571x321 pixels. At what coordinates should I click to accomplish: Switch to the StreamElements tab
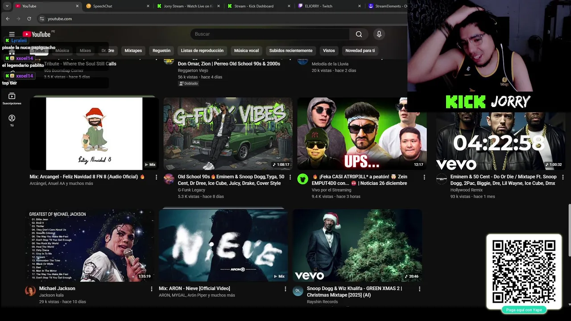point(387,6)
